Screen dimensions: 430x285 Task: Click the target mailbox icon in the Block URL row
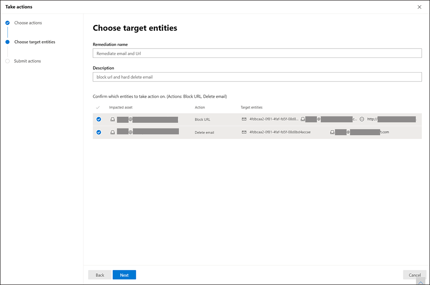click(x=303, y=119)
